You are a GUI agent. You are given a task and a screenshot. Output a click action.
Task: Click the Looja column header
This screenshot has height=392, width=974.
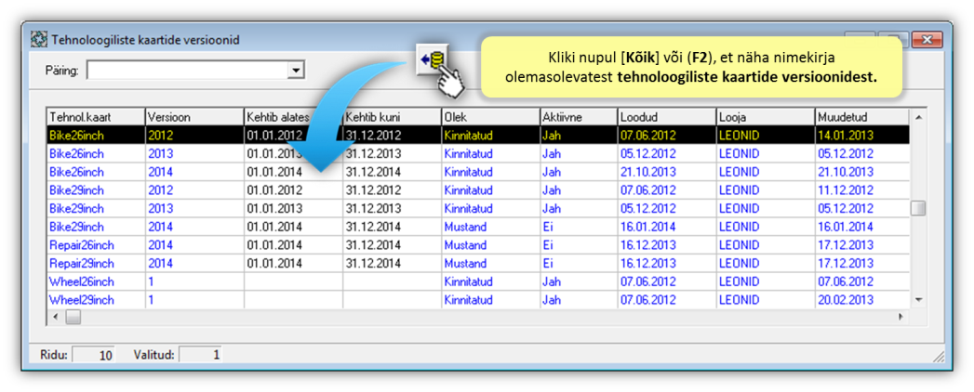[763, 117]
